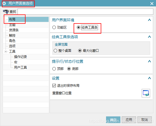Select 布局 in the tree
Screen dimensions: 156x126
[12, 19]
